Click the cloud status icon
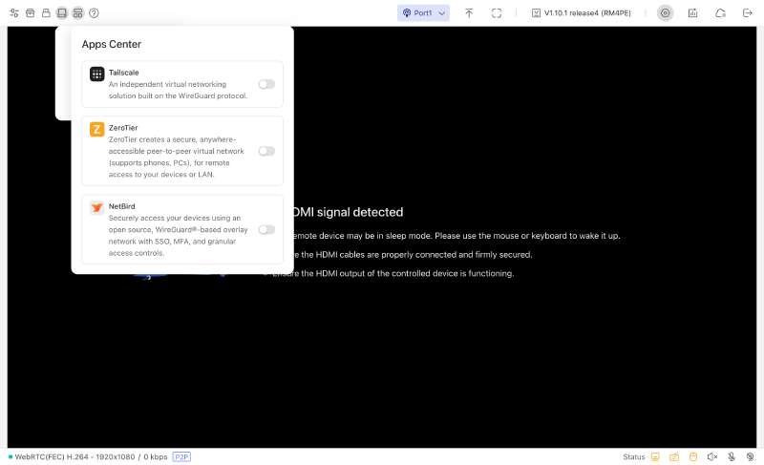Viewport: 764px width, 465px height. point(721,13)
